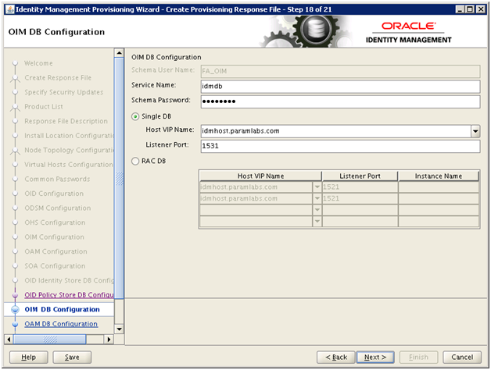Click Node Topology Configuration step
The width and height of the screenshot is (491, 370).
(x=69, y=150)
